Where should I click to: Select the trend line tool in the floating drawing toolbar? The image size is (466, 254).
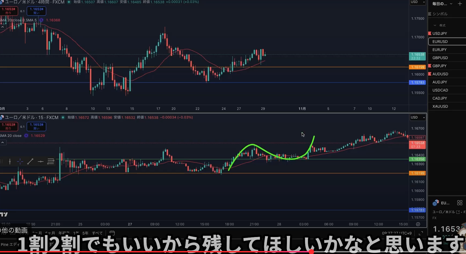pyautogui.click(x=30, y=162)
